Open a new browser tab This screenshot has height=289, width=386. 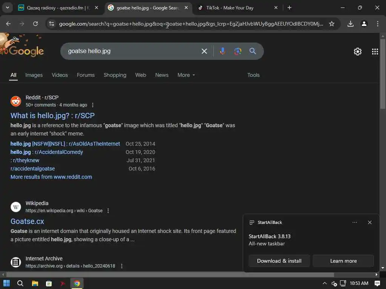click(289, 8)
